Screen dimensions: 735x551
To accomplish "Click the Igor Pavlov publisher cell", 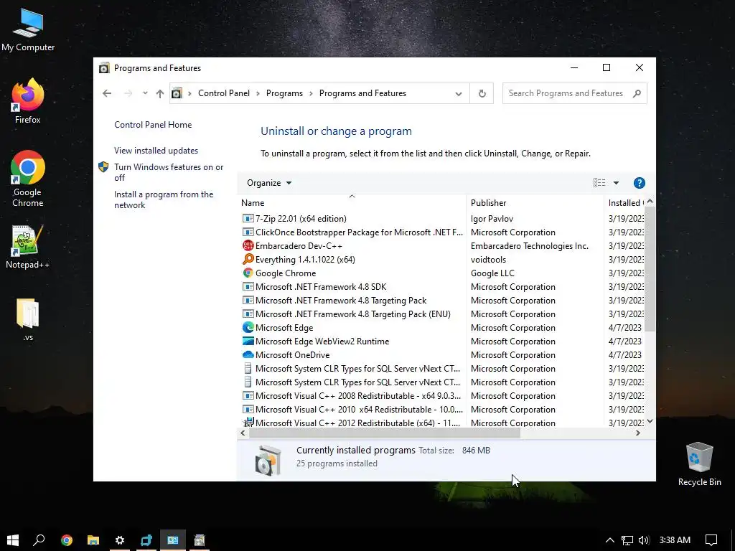I will [492, 219].
